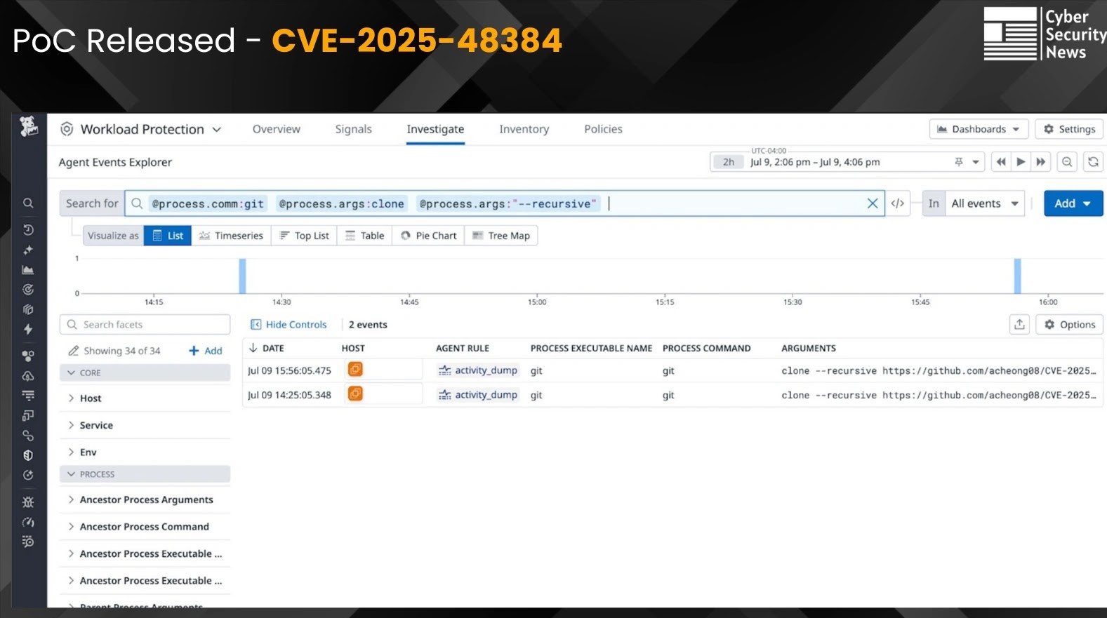Screen dimensions: 1107x618
Task: Open the hexagon cluster Infrastructure sidebar icon
Action: tap(28, 356)
